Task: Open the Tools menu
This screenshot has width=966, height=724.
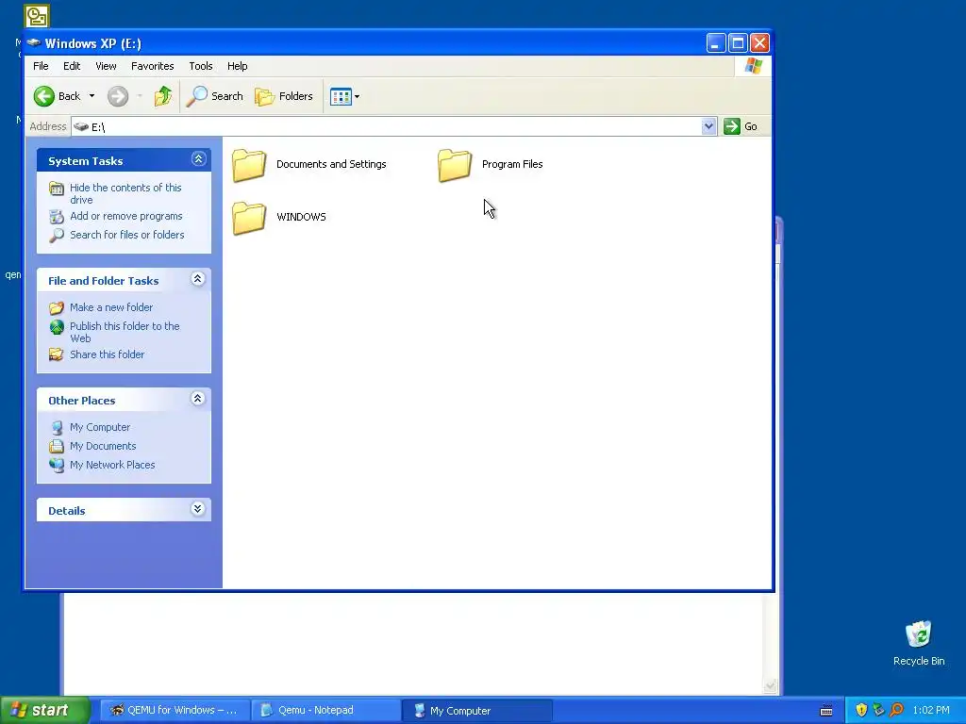Action: pos(201,66)
